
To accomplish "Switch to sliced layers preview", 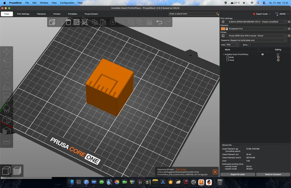I will click(x=17, y=171).
